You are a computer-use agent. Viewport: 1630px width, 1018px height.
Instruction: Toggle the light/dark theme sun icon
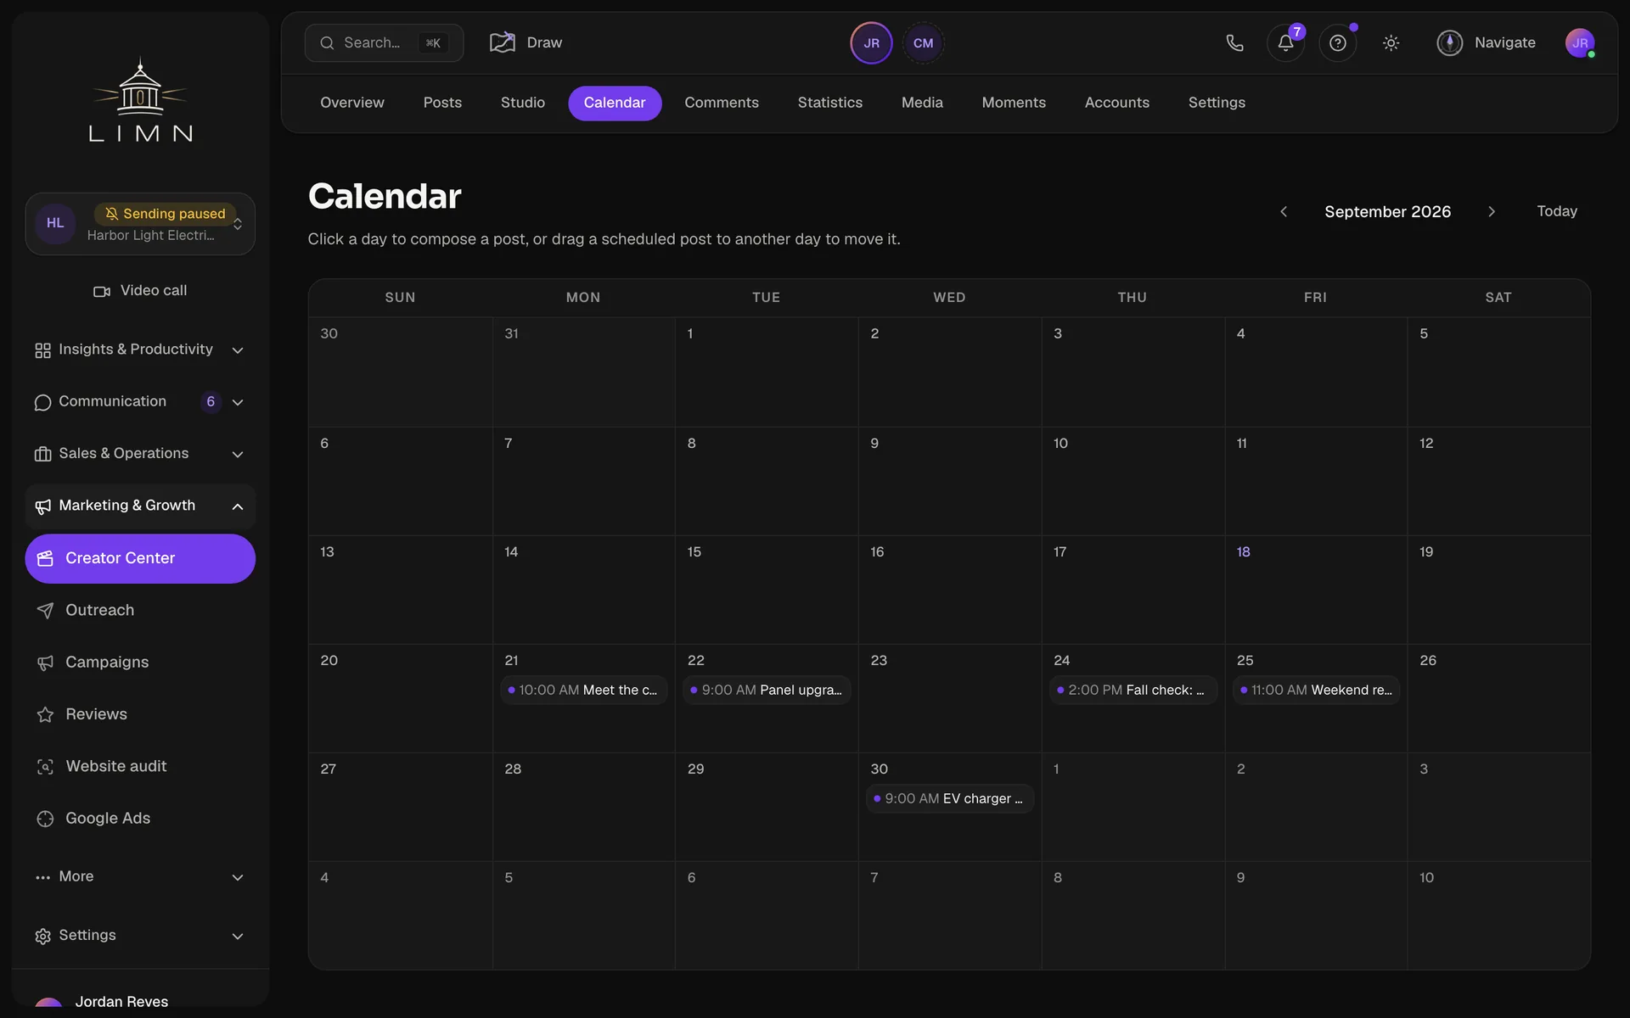click(x=1391, y=42)
